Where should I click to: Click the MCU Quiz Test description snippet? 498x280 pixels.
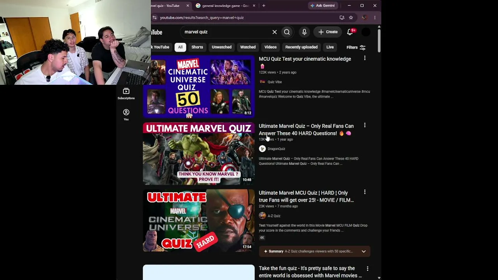click(314, 94)
